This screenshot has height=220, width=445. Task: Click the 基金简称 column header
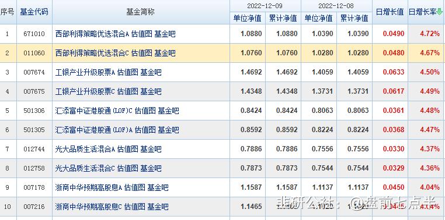pyautogui.click(x=141, y=12)
